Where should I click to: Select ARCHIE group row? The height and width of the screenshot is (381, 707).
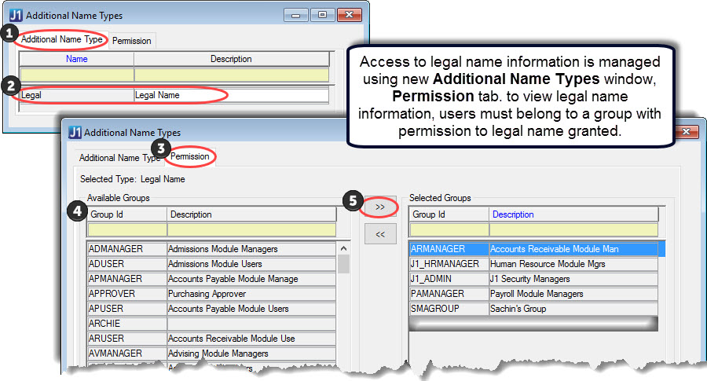point(212,324)
